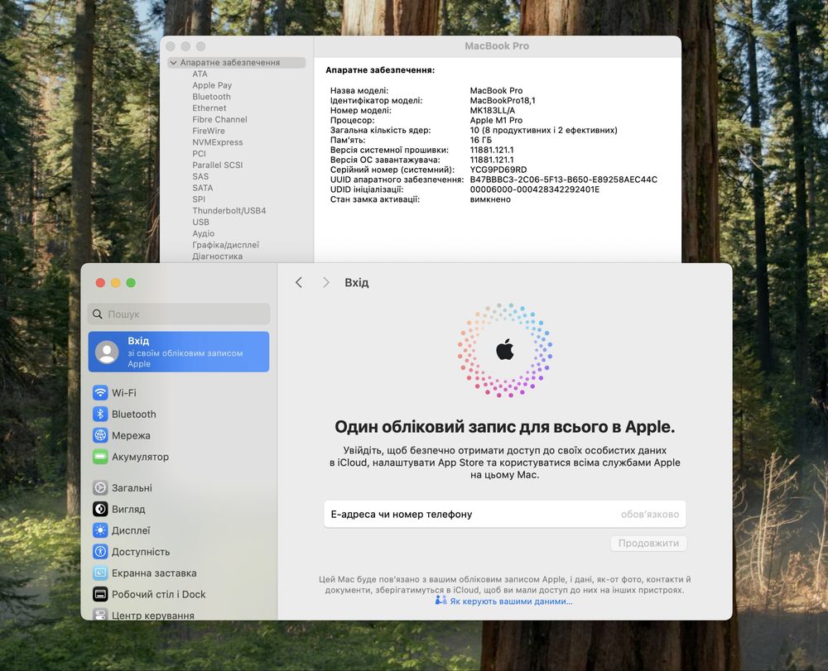Open the Екранна заставка icon
828x671 pixels.
pyautogui.click(x=100, y=573)
